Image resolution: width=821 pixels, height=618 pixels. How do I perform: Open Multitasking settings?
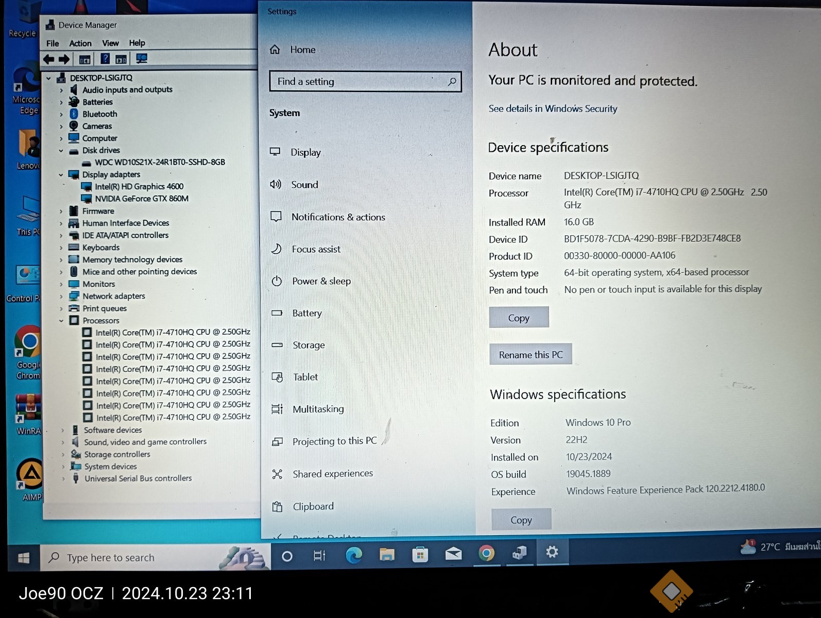tap(318, 409)
